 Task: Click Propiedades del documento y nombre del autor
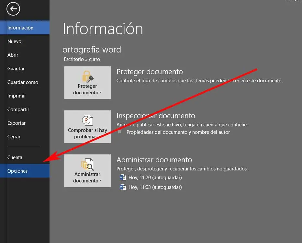(178, 132)
